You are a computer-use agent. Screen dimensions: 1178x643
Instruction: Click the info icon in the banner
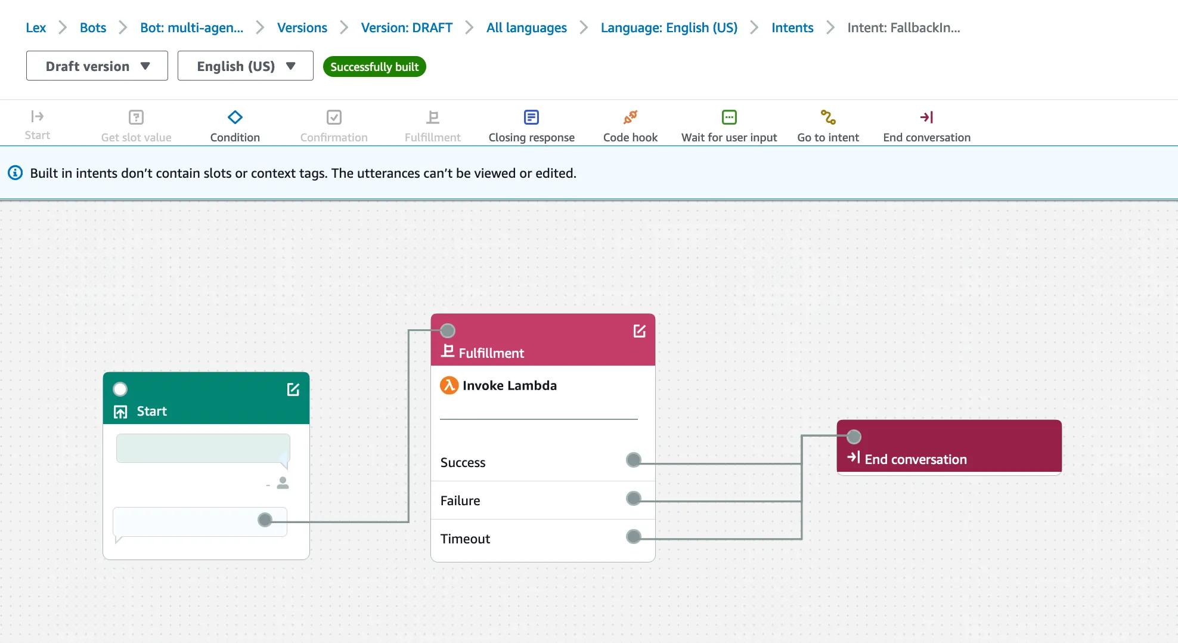(x=15, y=173)
